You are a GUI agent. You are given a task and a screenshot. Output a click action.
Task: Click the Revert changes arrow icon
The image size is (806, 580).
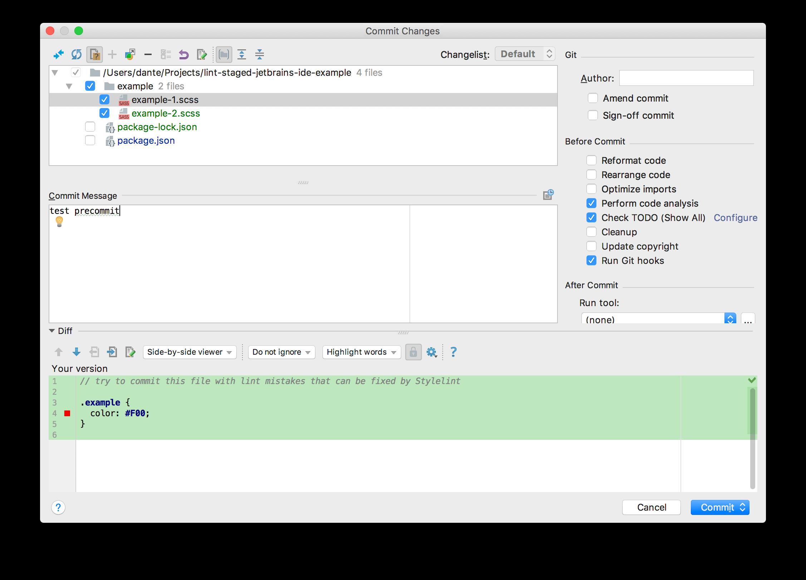(183, 54)
